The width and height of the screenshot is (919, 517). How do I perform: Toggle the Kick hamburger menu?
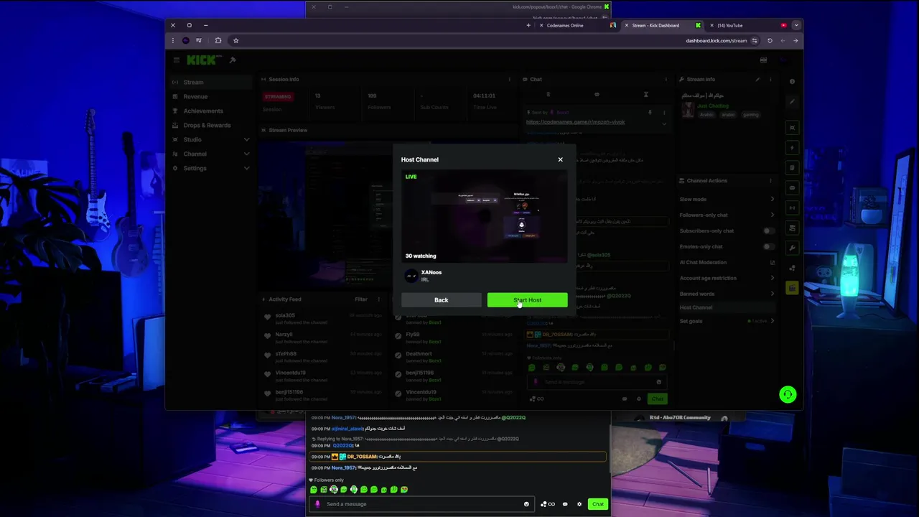pos(176,60)
